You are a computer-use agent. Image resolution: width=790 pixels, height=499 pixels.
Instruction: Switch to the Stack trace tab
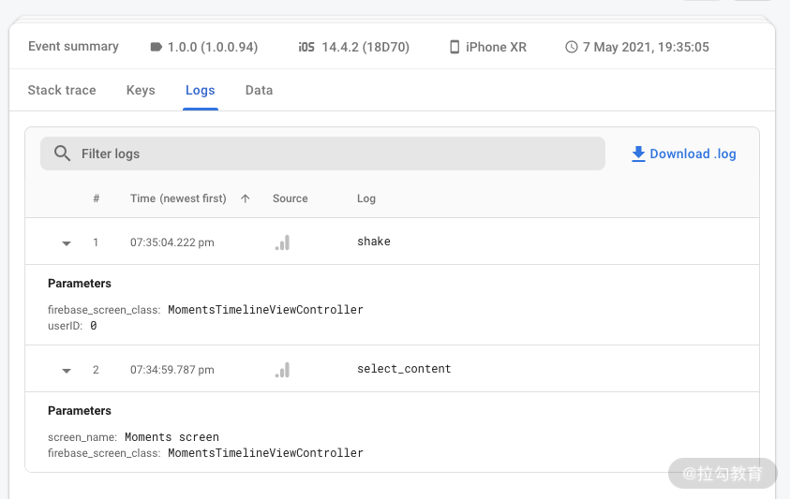62,90
